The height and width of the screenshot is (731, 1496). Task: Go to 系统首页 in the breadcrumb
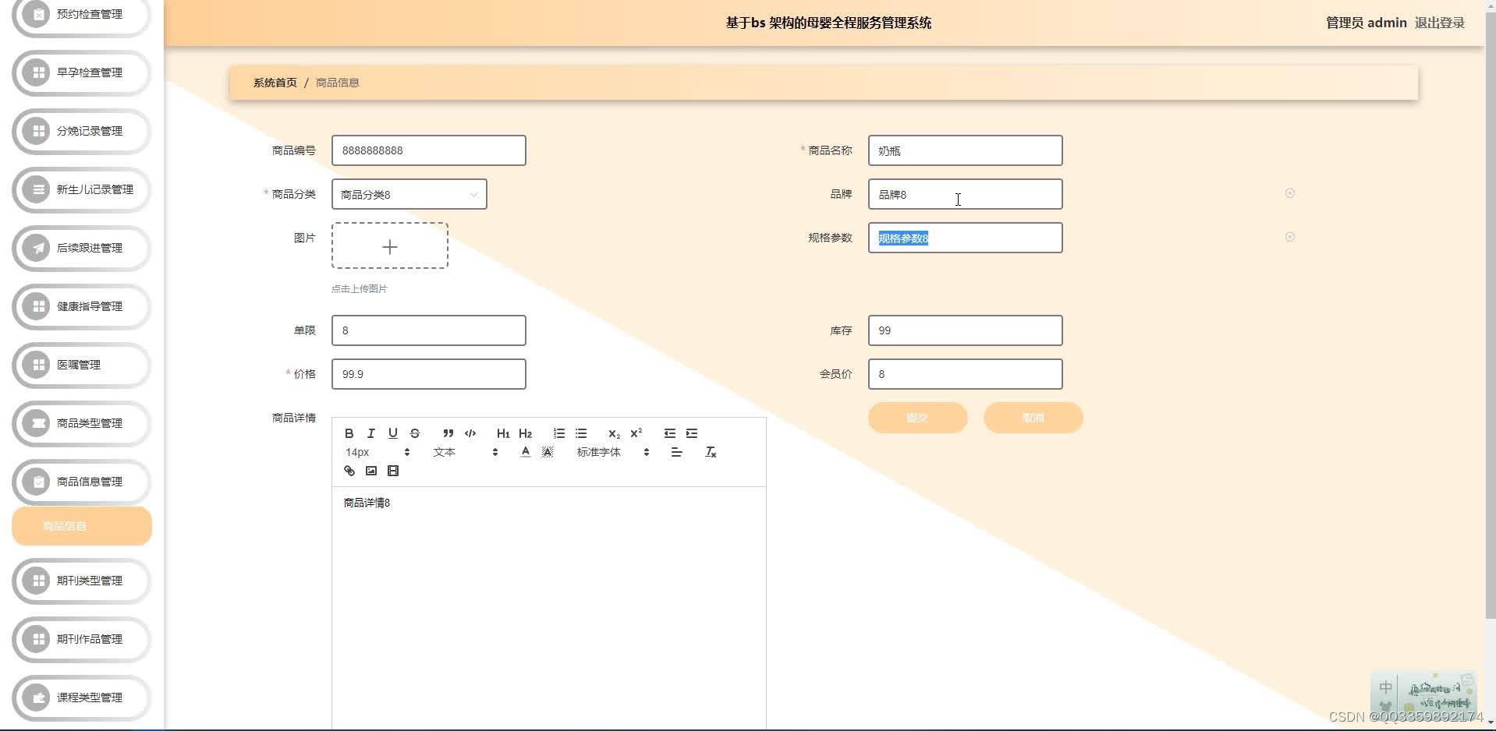pos(275,83)
